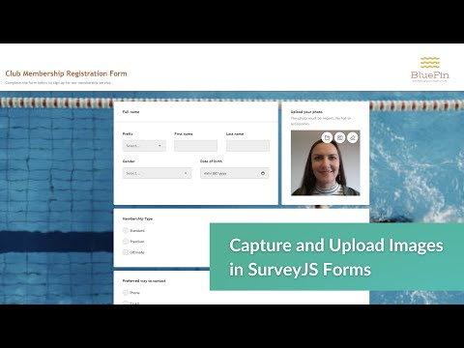This screenshot has width=464, height=348.
Task: Click the BlueFin logo
Action: pyautogui.click(x=430, y=70)
